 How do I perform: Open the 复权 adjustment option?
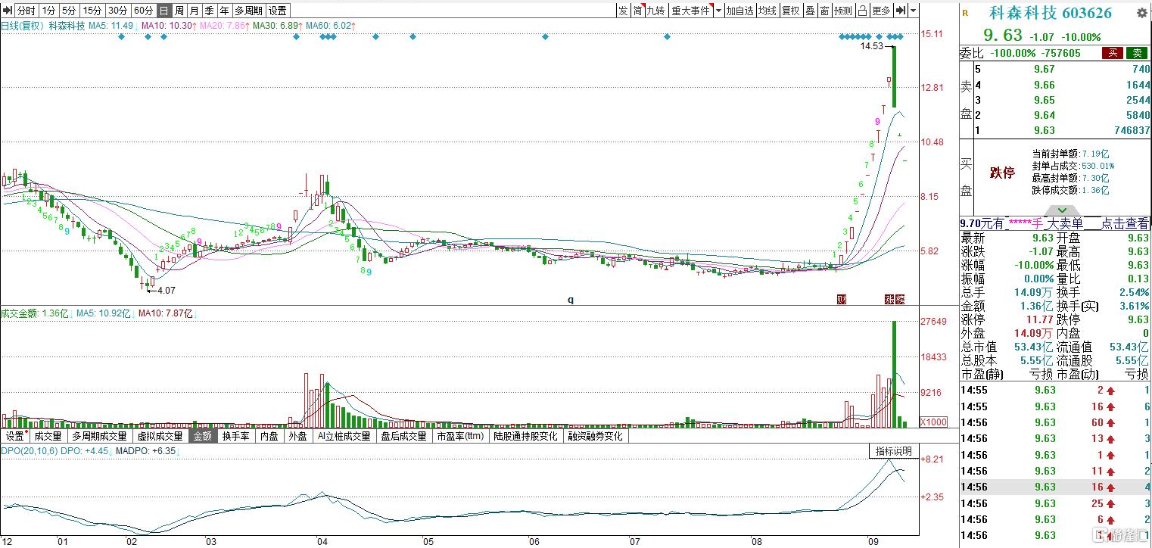tap(791, 11)
